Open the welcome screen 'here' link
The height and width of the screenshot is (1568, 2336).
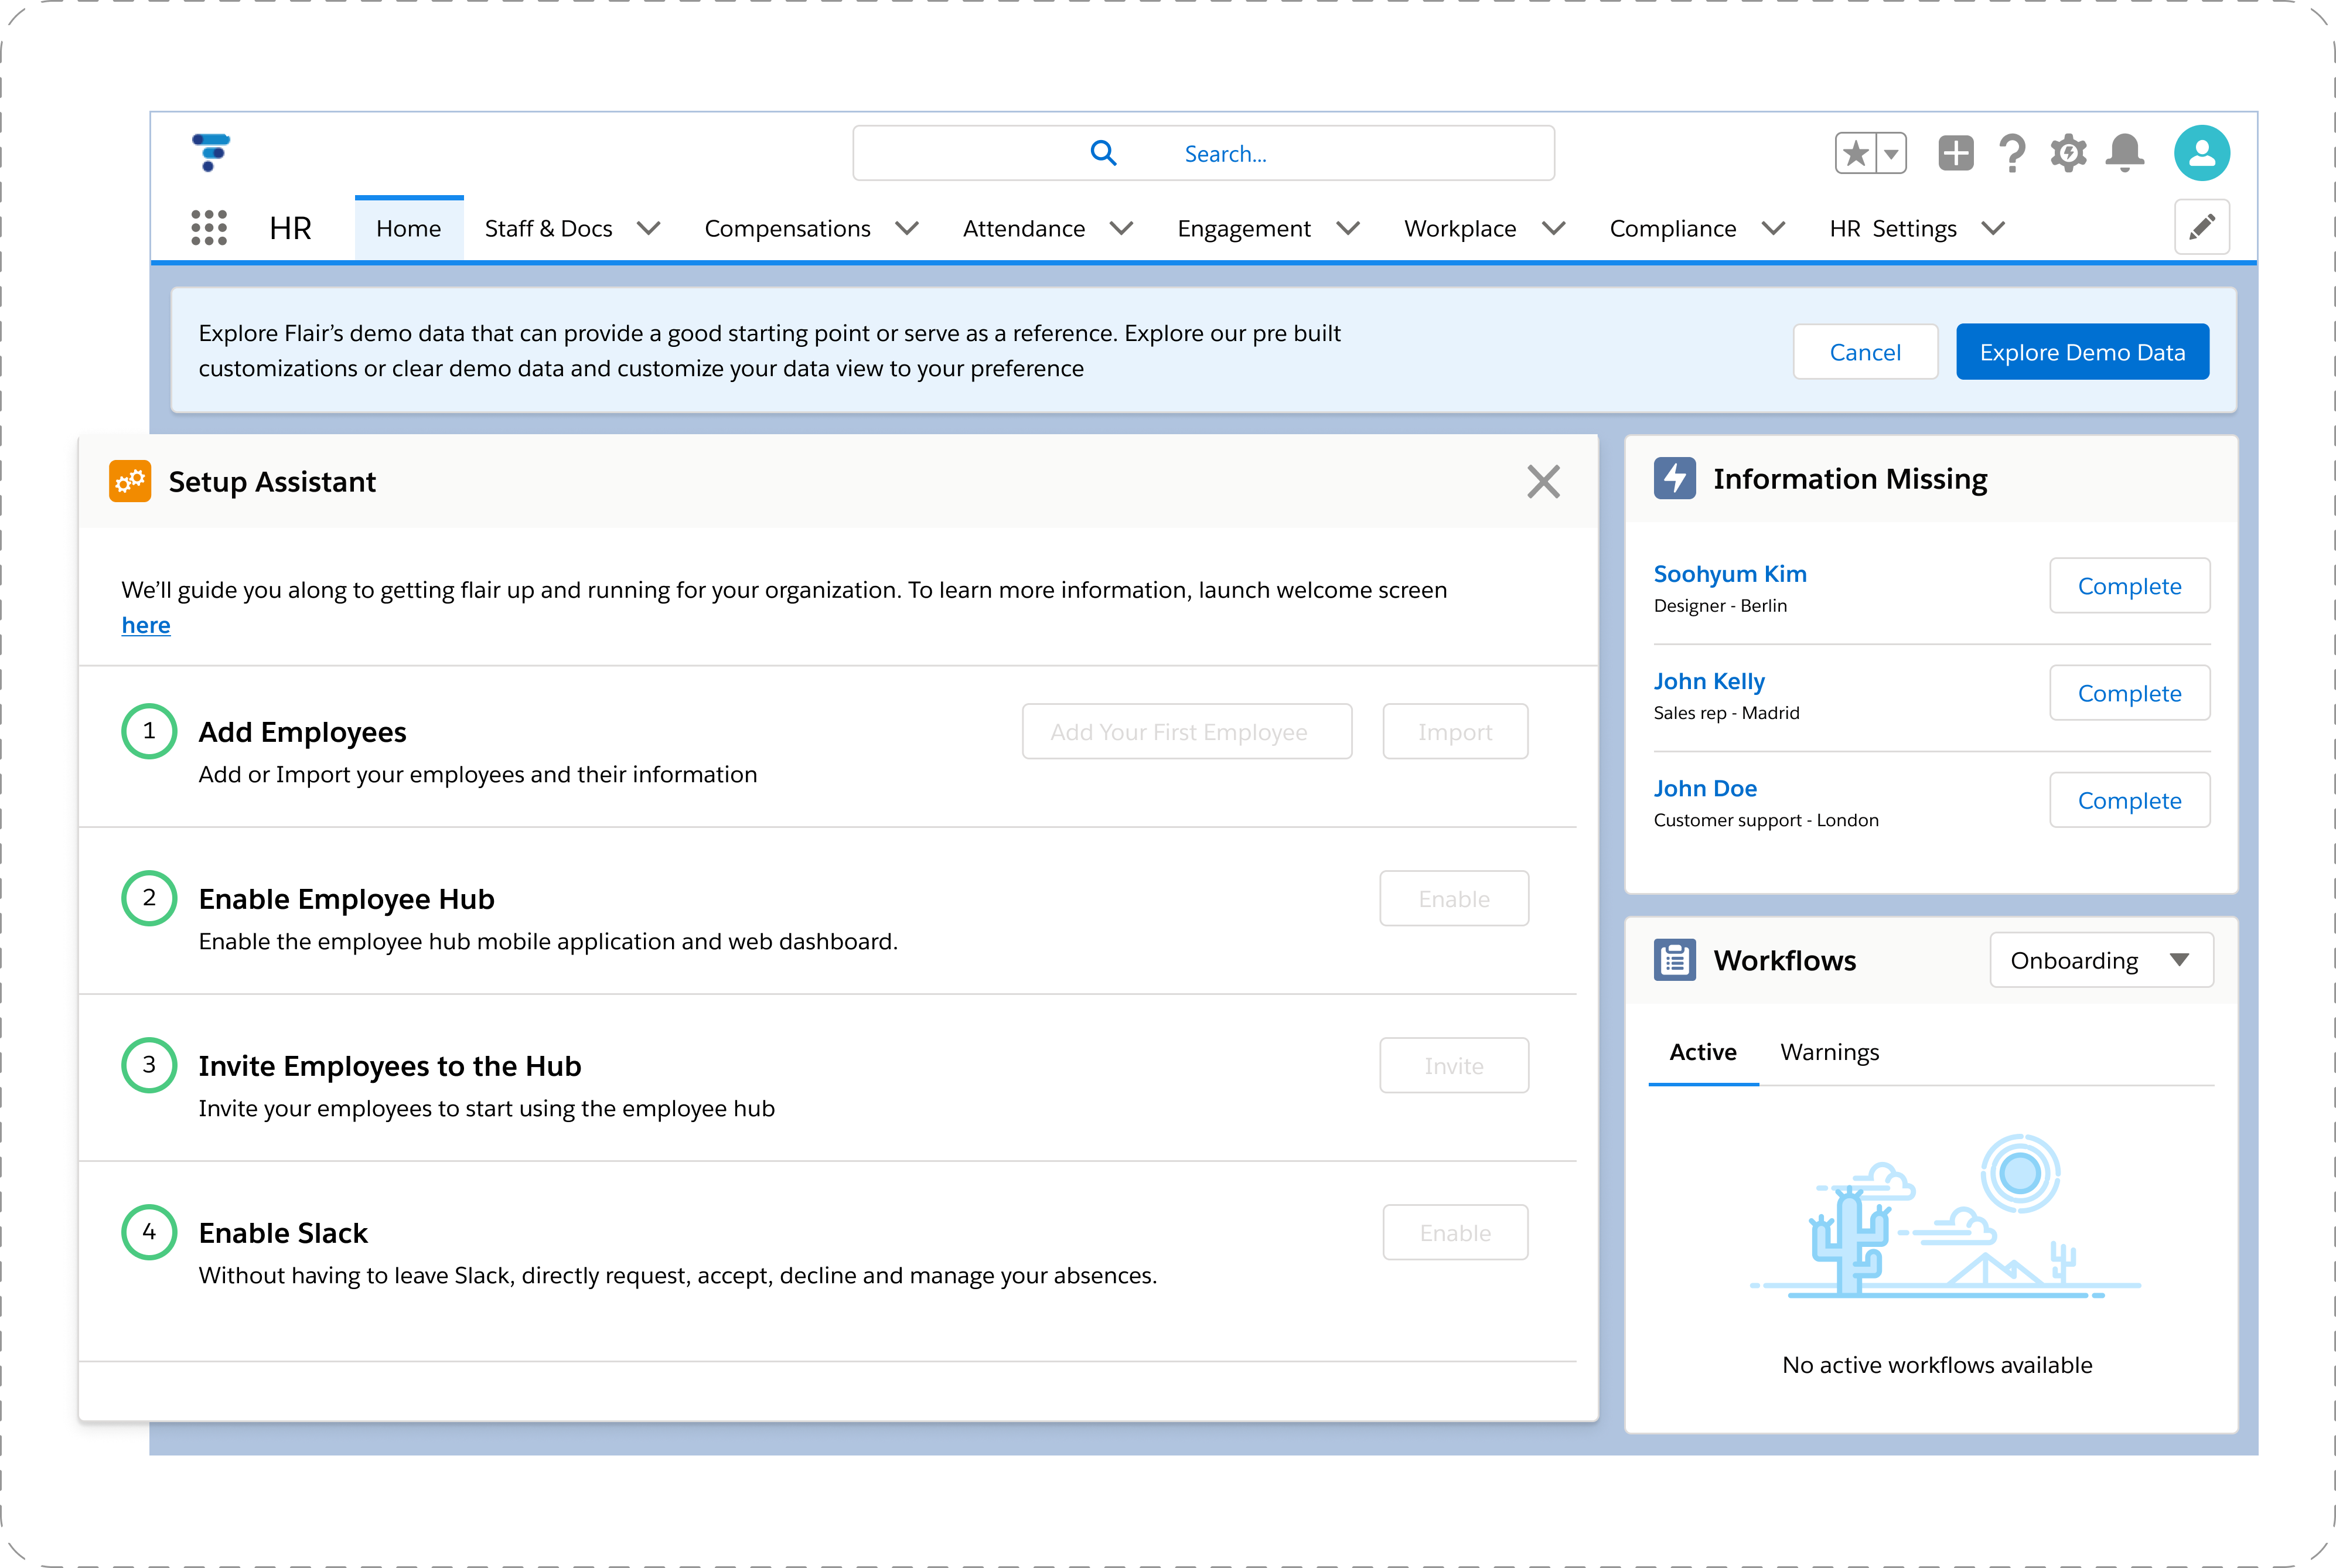click(x=146, y=625)
